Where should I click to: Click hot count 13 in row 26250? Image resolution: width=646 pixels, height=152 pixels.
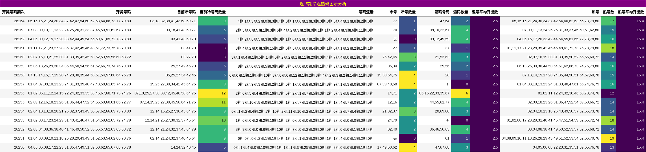608,147
